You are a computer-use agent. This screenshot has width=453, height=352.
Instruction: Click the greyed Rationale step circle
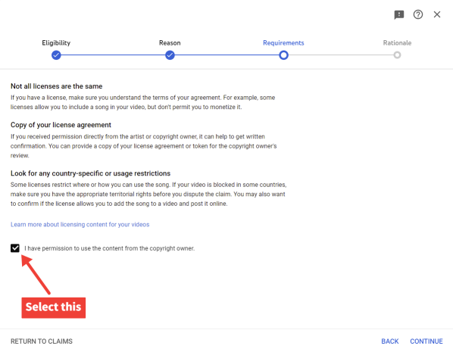point(397,55)
